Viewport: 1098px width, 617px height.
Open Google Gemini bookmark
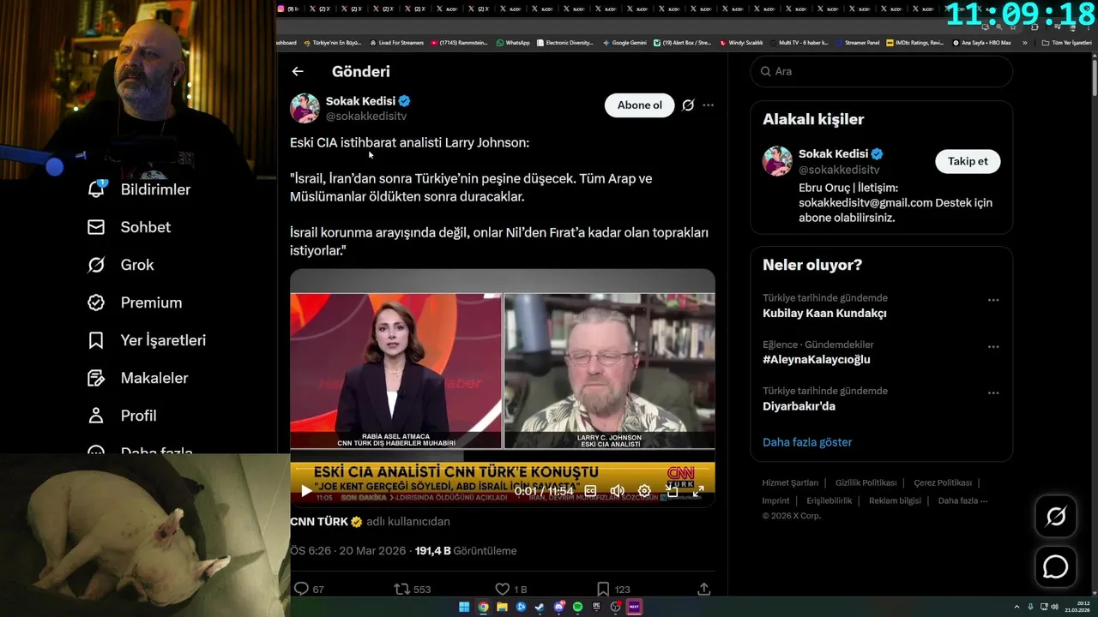point(624,42)
